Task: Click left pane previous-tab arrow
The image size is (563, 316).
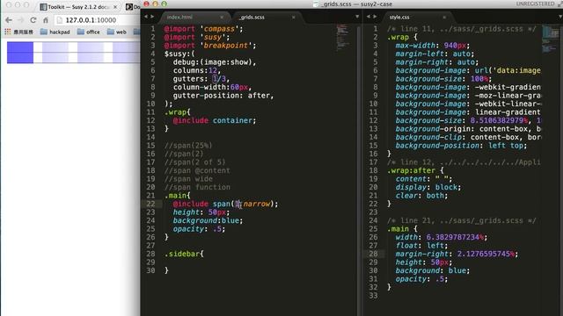Action: tap(146, 17)
